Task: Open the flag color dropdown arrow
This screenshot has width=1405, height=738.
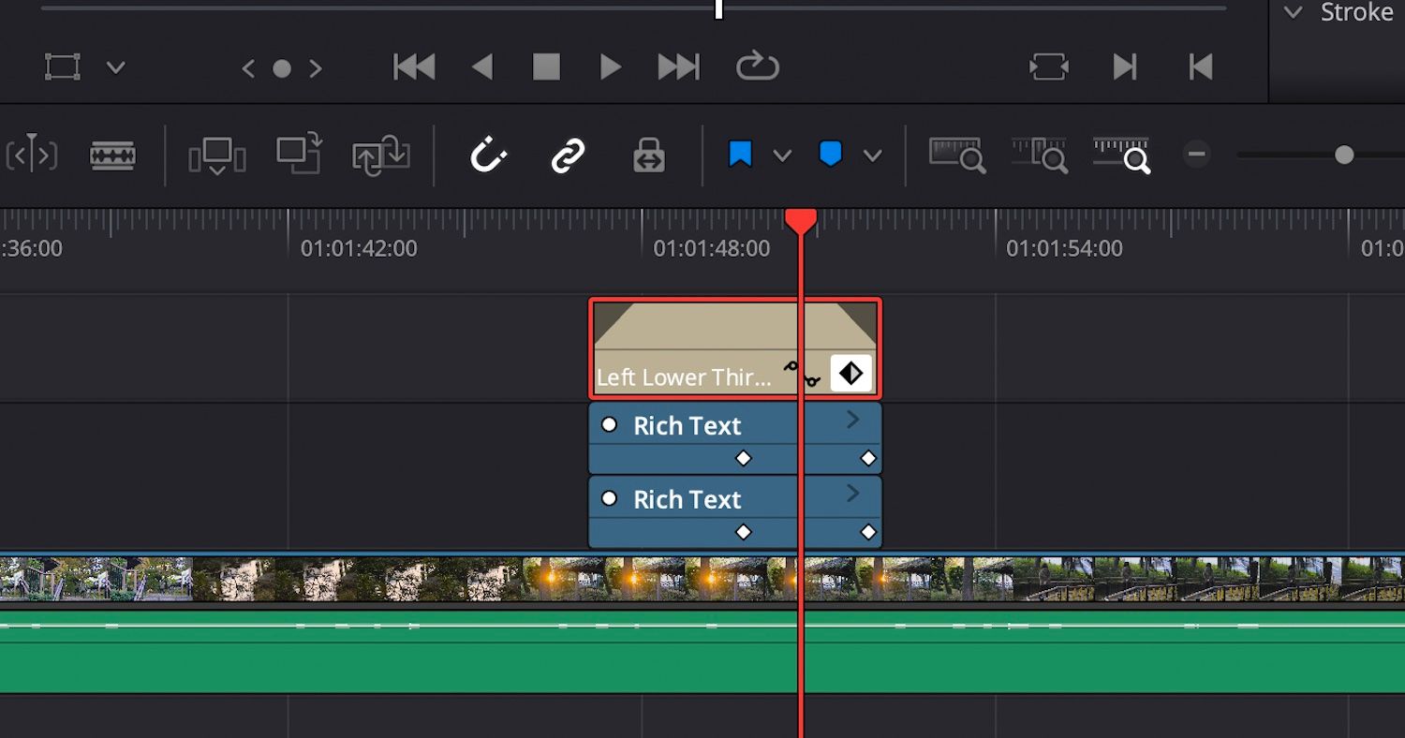Action: pos(782,155)
